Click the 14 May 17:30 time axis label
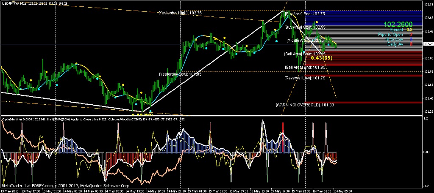Image resolution: width=434 pixels, height=193 pixels. pos(156,191)
